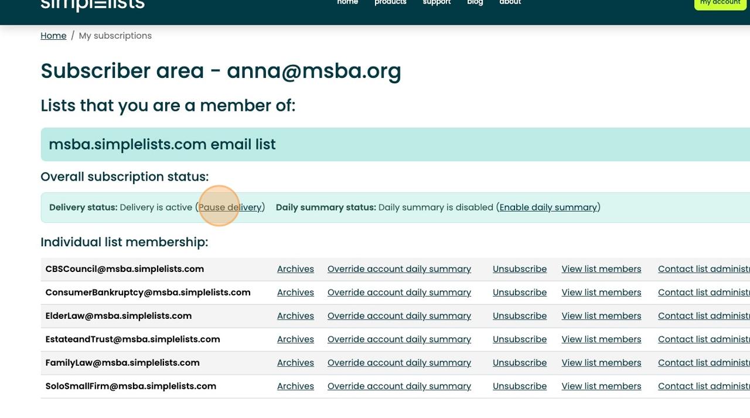
Task: View list members of SoloSmallFirm
Action: point(601,386)
